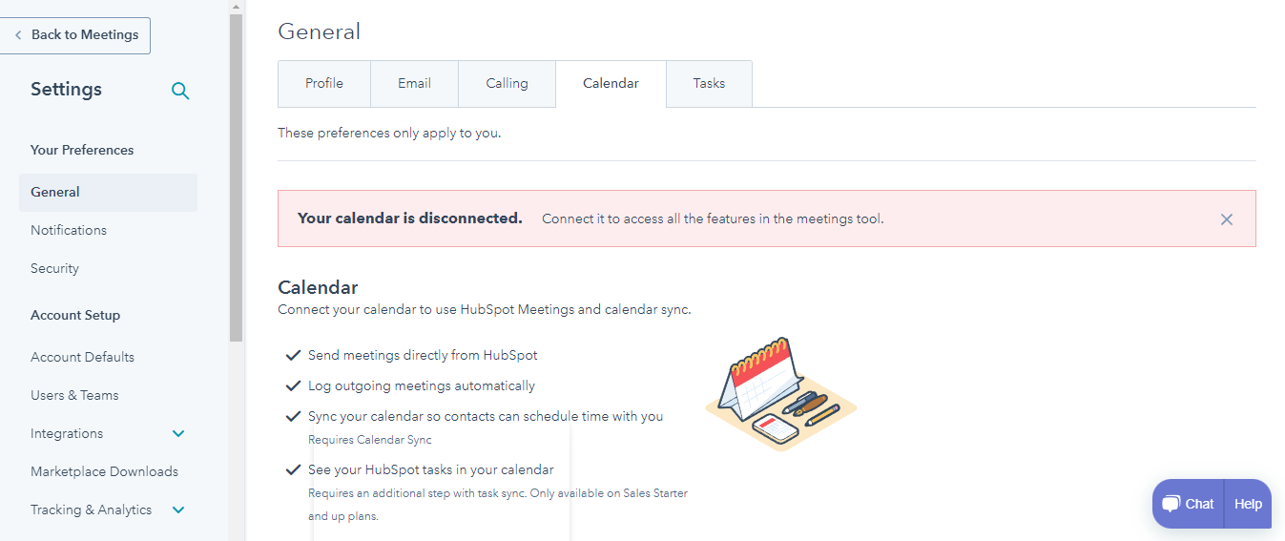Viewport: 1285px width, 541px height.
Task: Click 'Your calendar is disconnected.' text
Action: 410,218
